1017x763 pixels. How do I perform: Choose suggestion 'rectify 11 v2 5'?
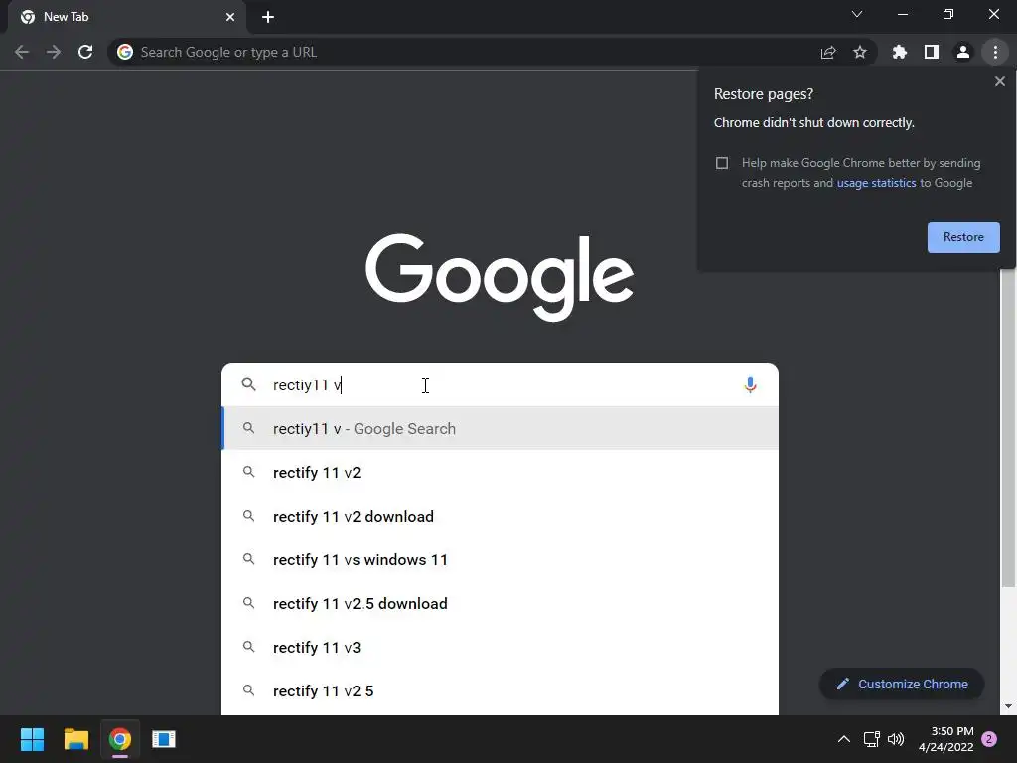(x=501, y=691)
